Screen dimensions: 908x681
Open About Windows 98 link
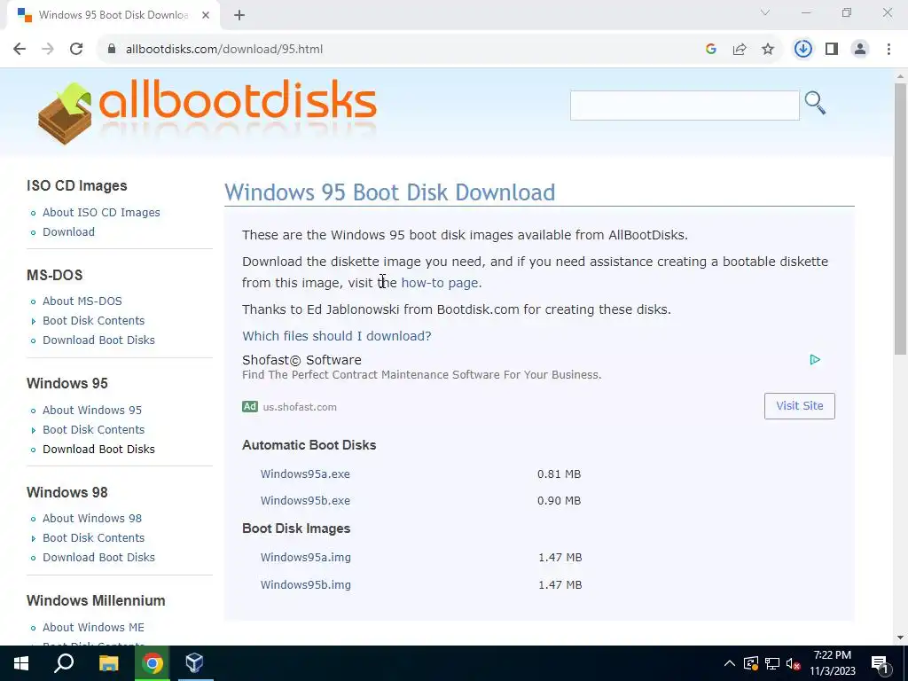pyautogui.click(x=92, y=518)
